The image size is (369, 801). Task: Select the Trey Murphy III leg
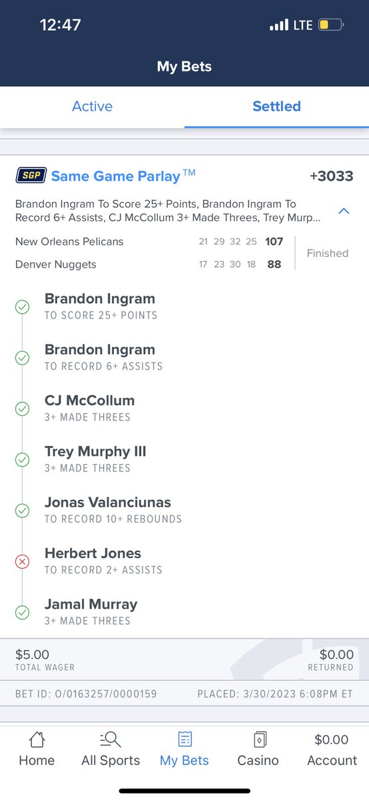[x=96, y=459]
